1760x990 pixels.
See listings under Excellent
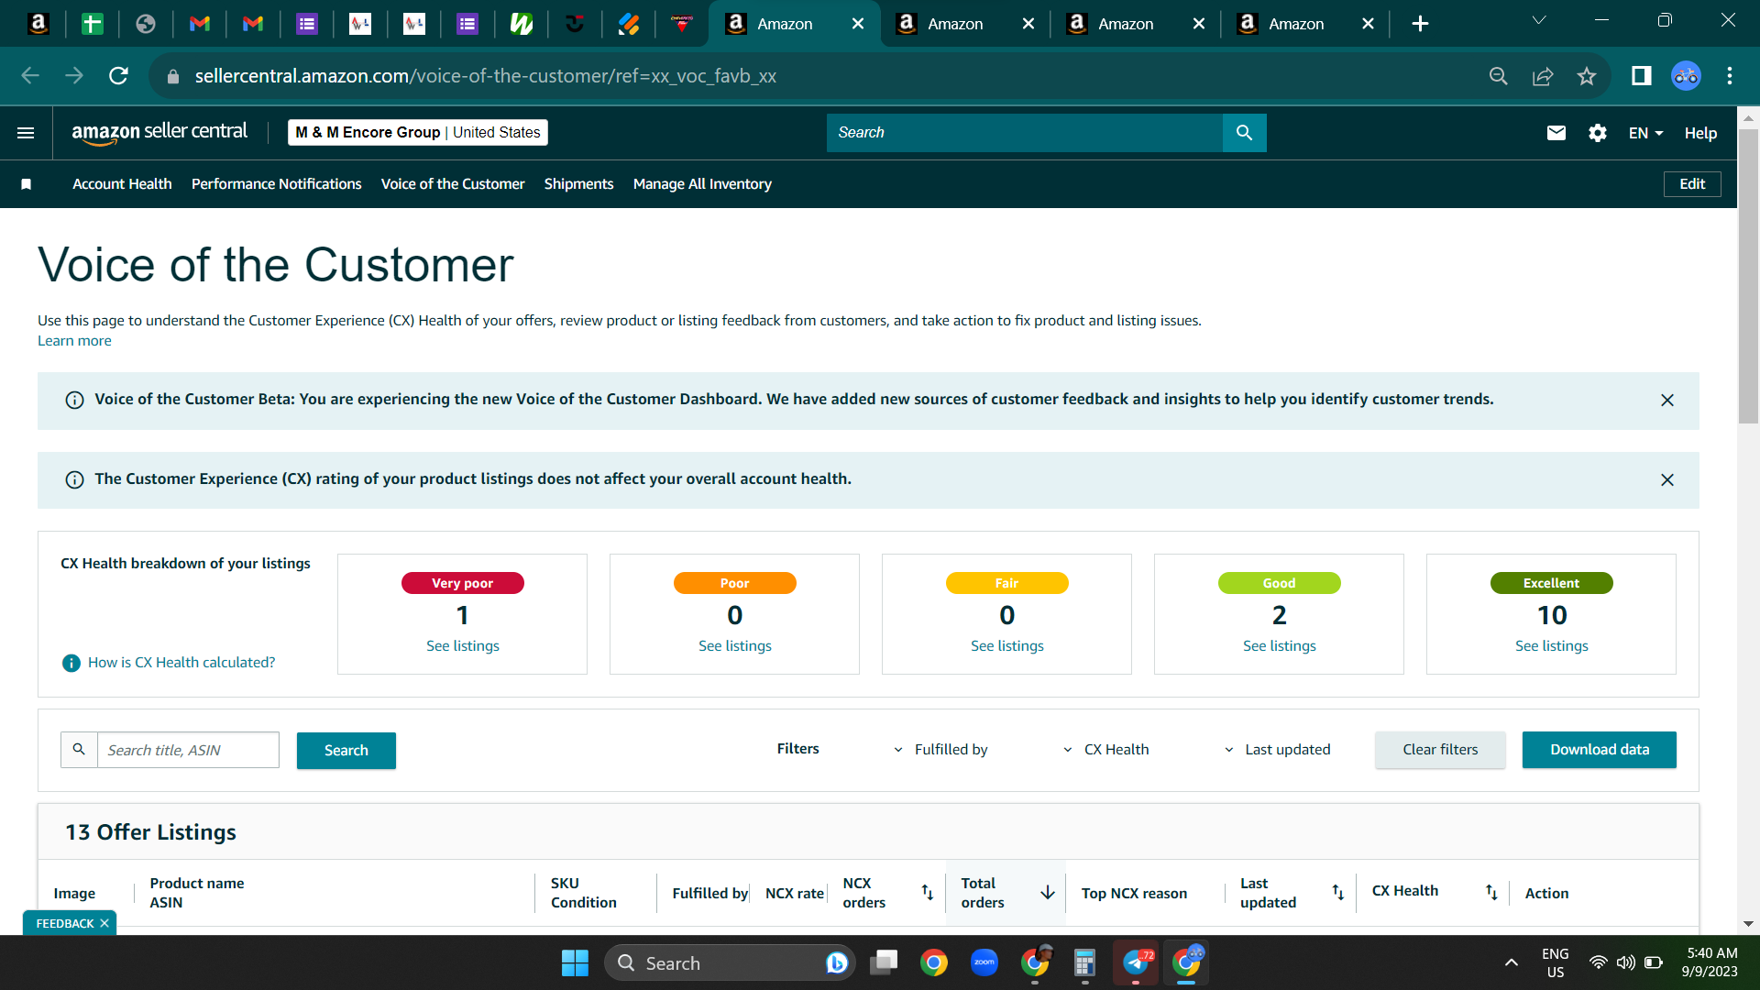(1552, 646)
